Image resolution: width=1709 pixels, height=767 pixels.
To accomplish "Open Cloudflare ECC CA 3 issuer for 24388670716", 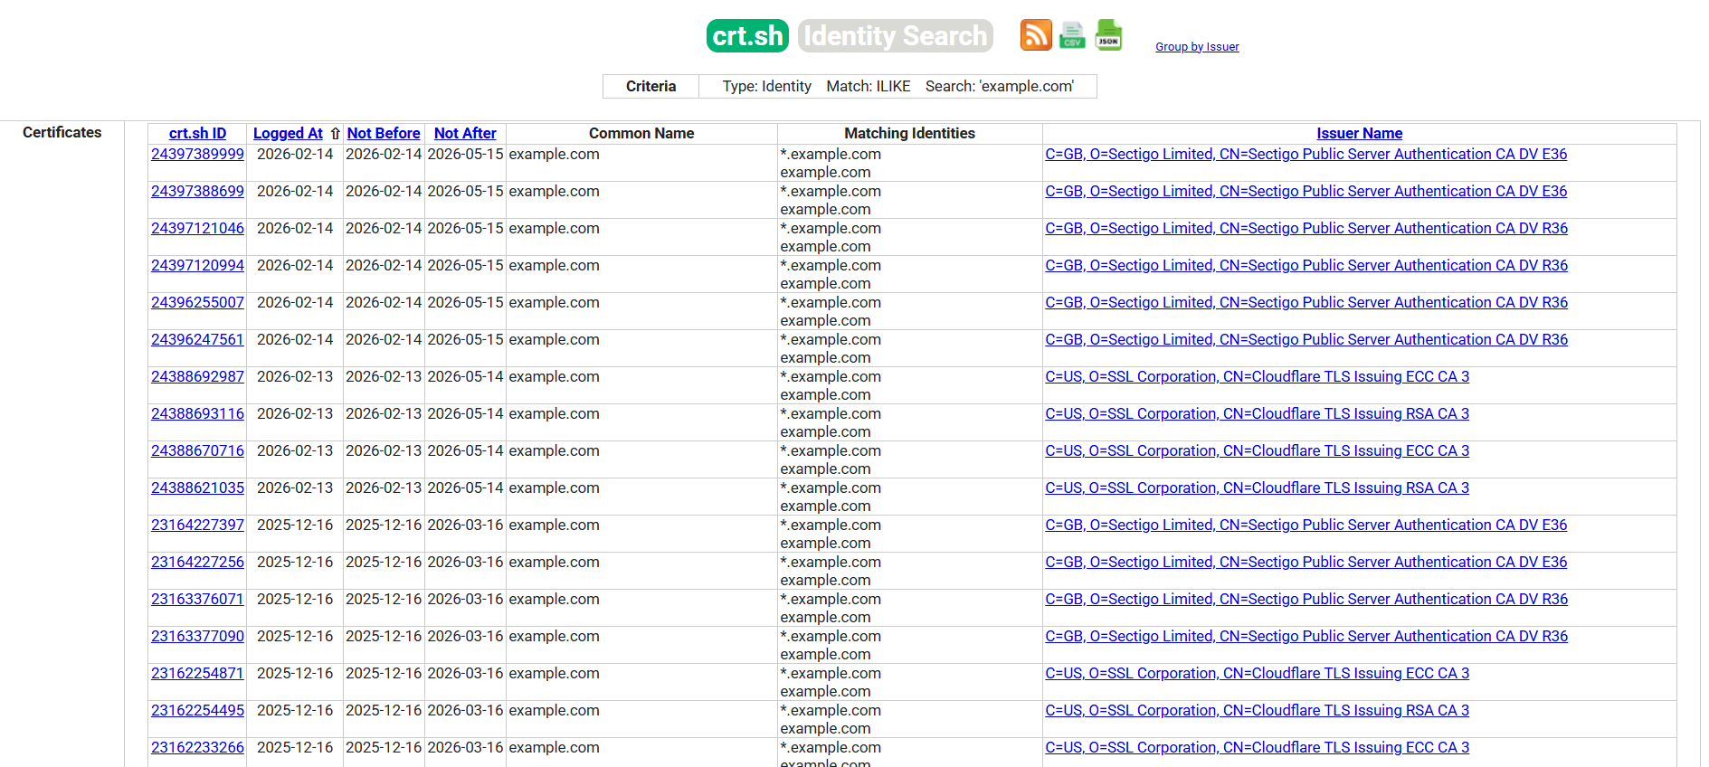I will 1257,450.
